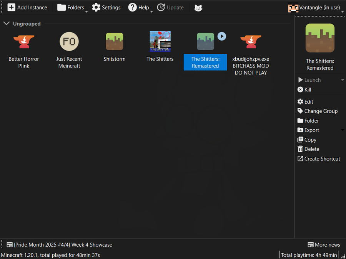Click the news icon beside Pride Month headline
This screenshot has height=259, width=346.
(x=10, y=245)
